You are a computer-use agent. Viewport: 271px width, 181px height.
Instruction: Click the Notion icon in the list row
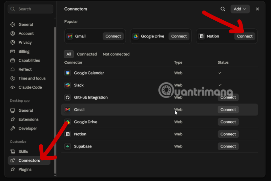click(67, 134)
